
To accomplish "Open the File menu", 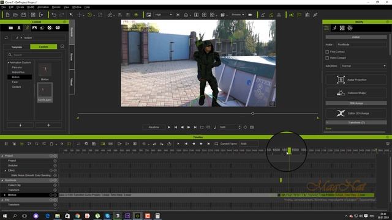I will (x=4, y=7).
